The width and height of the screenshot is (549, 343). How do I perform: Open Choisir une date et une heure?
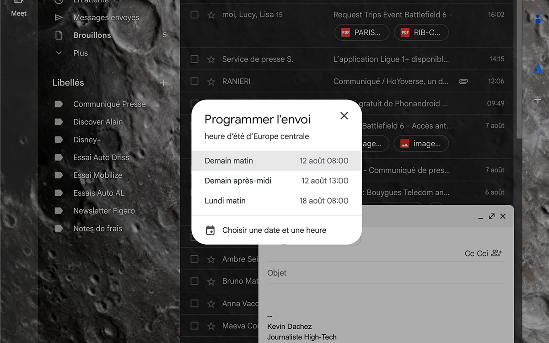(274, 230)
